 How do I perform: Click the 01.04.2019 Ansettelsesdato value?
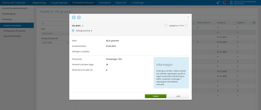[x=111, y=46]
